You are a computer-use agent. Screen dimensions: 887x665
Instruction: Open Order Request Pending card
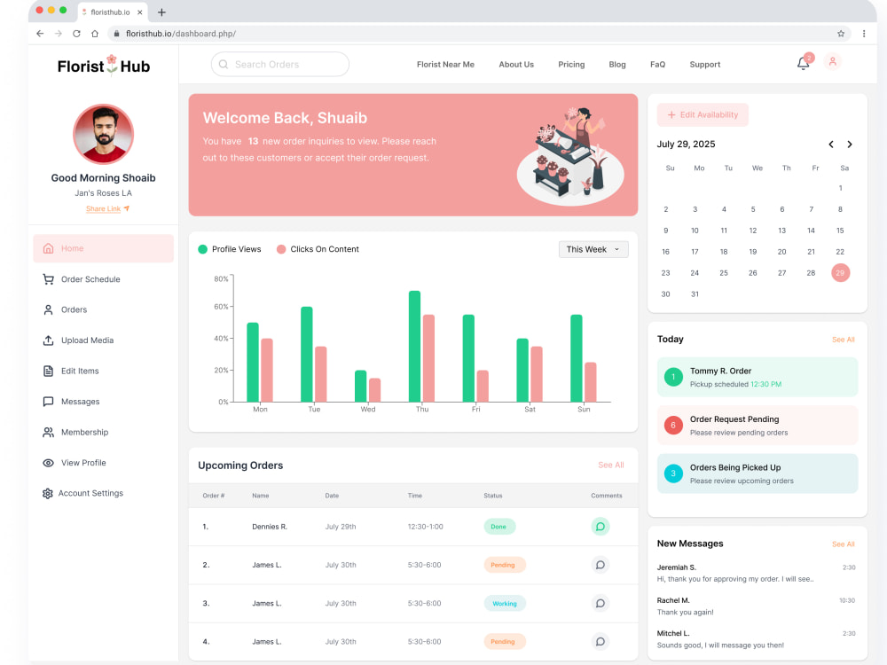coord(757,426)
